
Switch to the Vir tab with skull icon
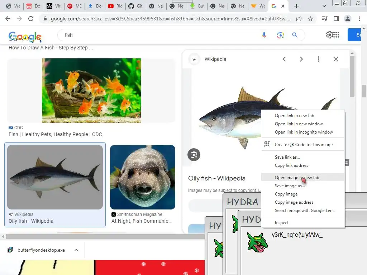(x=54, y=6)
